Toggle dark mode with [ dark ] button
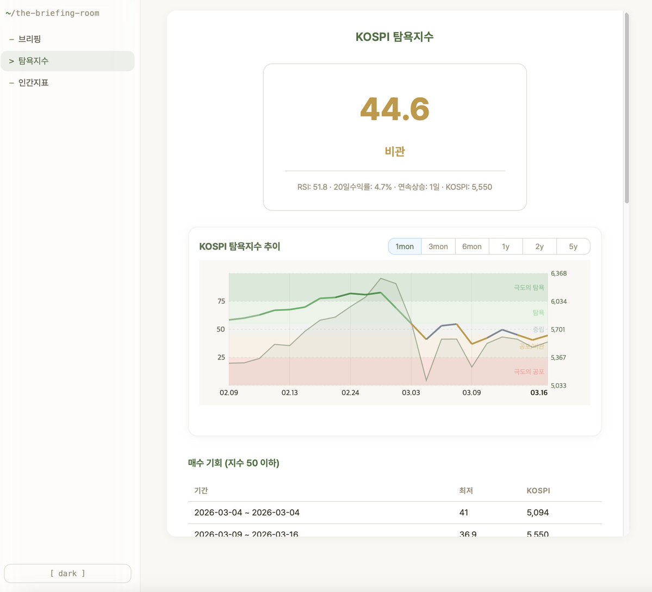This screenshot has height=592, width=652. pyautogui.click(x=67, y=574)
